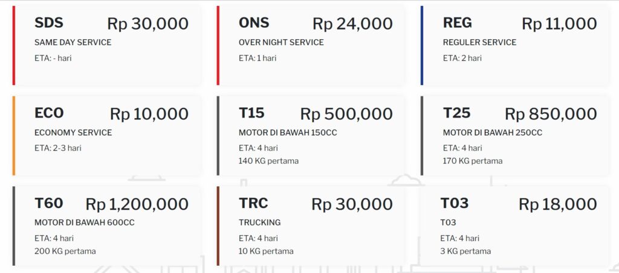Click the Rp 500,000 price
The height and width of the screenshot is (273, 619).
pyautogui.click(x=346, y=114)
